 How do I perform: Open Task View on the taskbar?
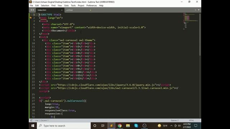(x=103, y=126)
